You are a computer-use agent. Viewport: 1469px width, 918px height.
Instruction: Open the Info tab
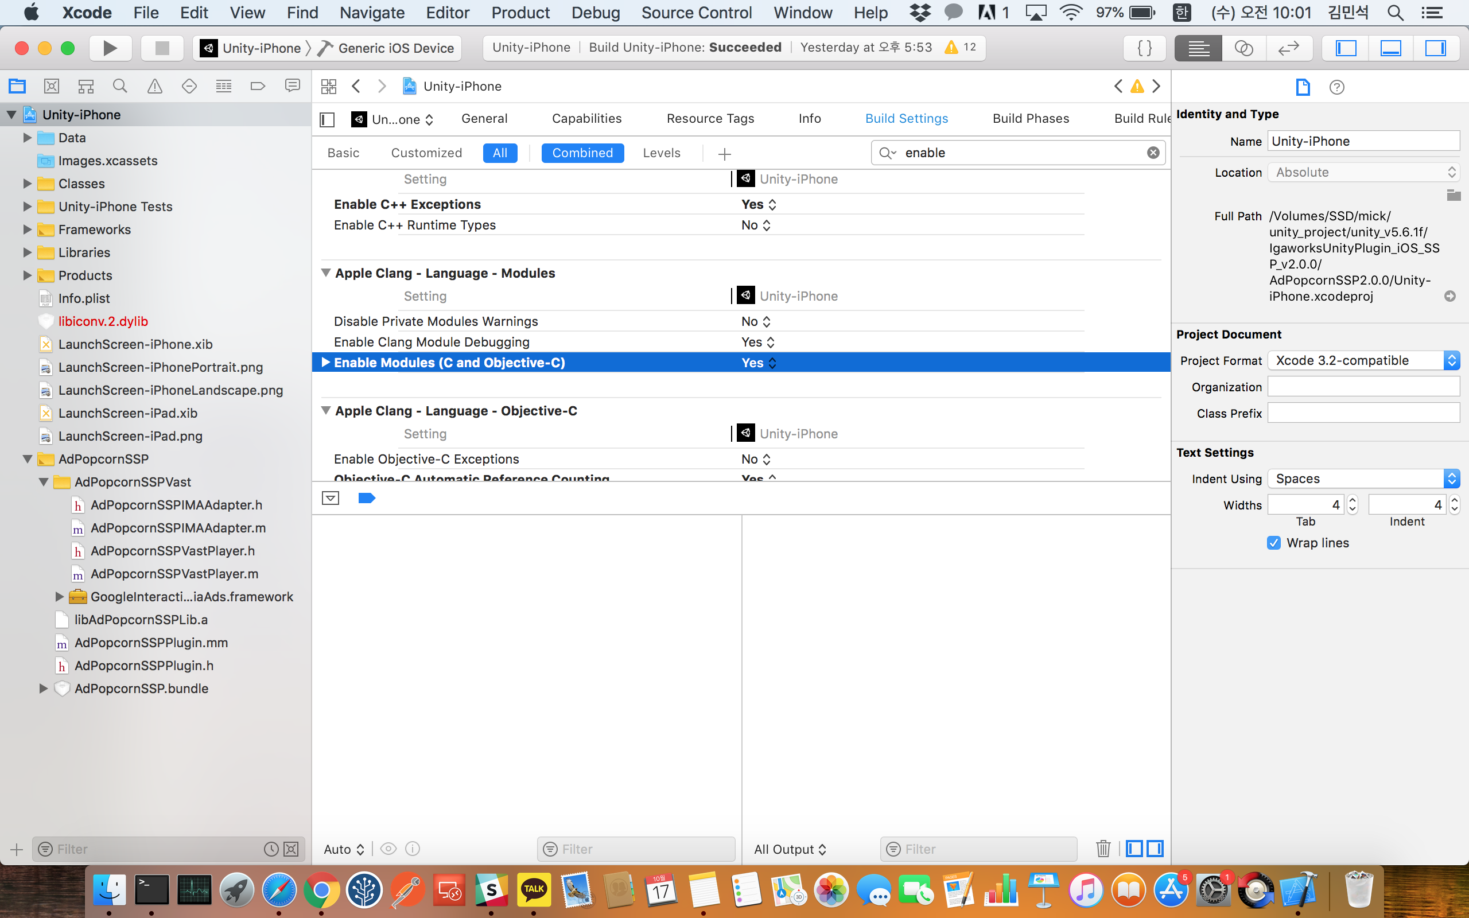pos(809,118)
